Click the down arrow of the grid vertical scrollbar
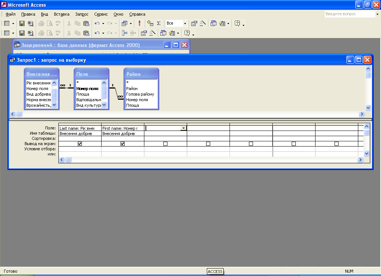 click(x=367, y=153)
